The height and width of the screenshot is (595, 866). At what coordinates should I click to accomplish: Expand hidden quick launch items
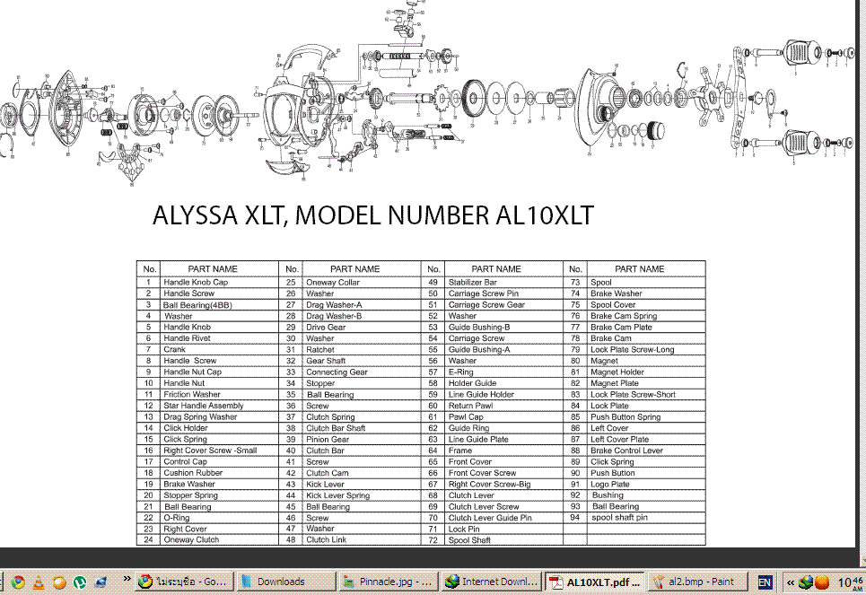pyautogui.click(x=127, y=579)
